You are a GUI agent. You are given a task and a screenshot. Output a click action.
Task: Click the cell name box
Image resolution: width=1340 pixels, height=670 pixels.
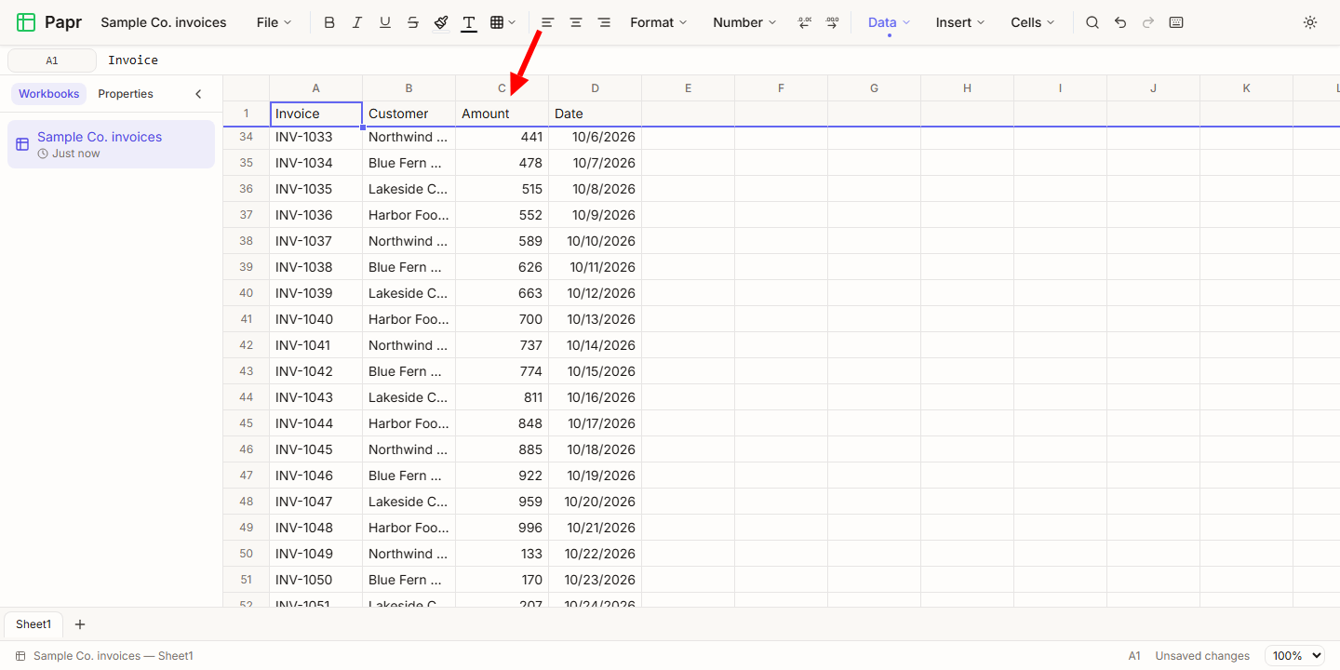click(52, 60)
